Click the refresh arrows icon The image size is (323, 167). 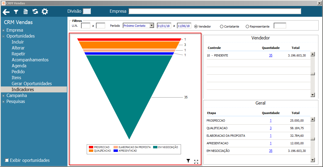click(x=35, y=12)
